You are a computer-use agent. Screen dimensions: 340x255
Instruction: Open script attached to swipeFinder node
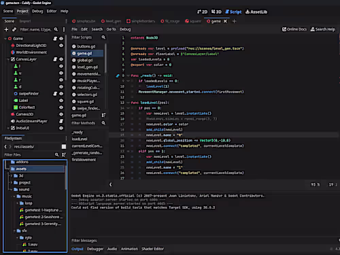coord(55,94)
